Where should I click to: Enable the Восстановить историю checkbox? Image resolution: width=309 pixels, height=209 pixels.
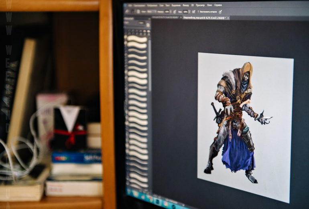pos(198,12)
